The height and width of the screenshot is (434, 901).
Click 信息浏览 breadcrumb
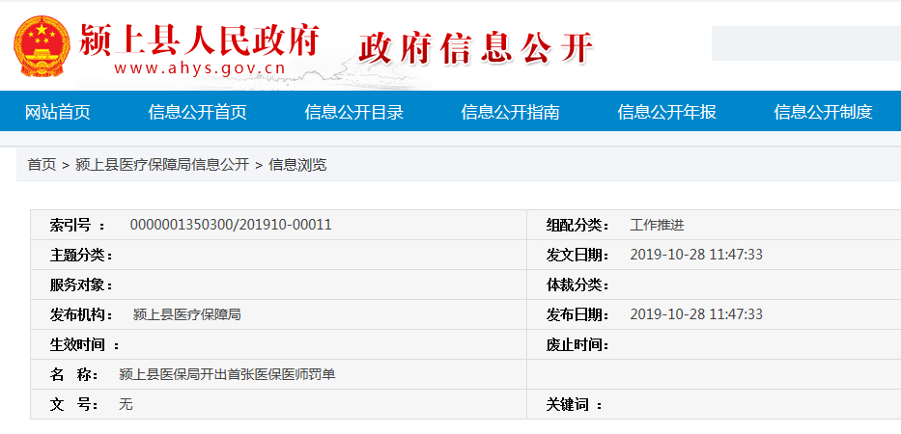click(x=297, y=165)
